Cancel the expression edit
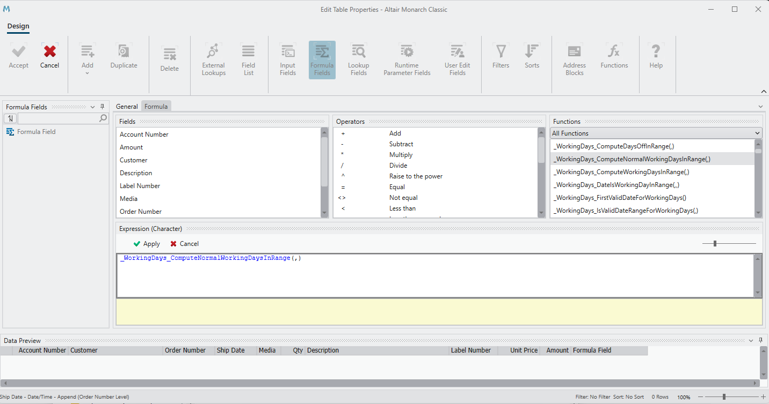This screenshot has height=404, width=769. pos(184,244)
